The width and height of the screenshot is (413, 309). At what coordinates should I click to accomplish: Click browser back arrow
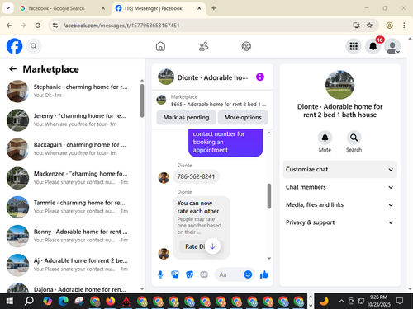tap(9, 26)
